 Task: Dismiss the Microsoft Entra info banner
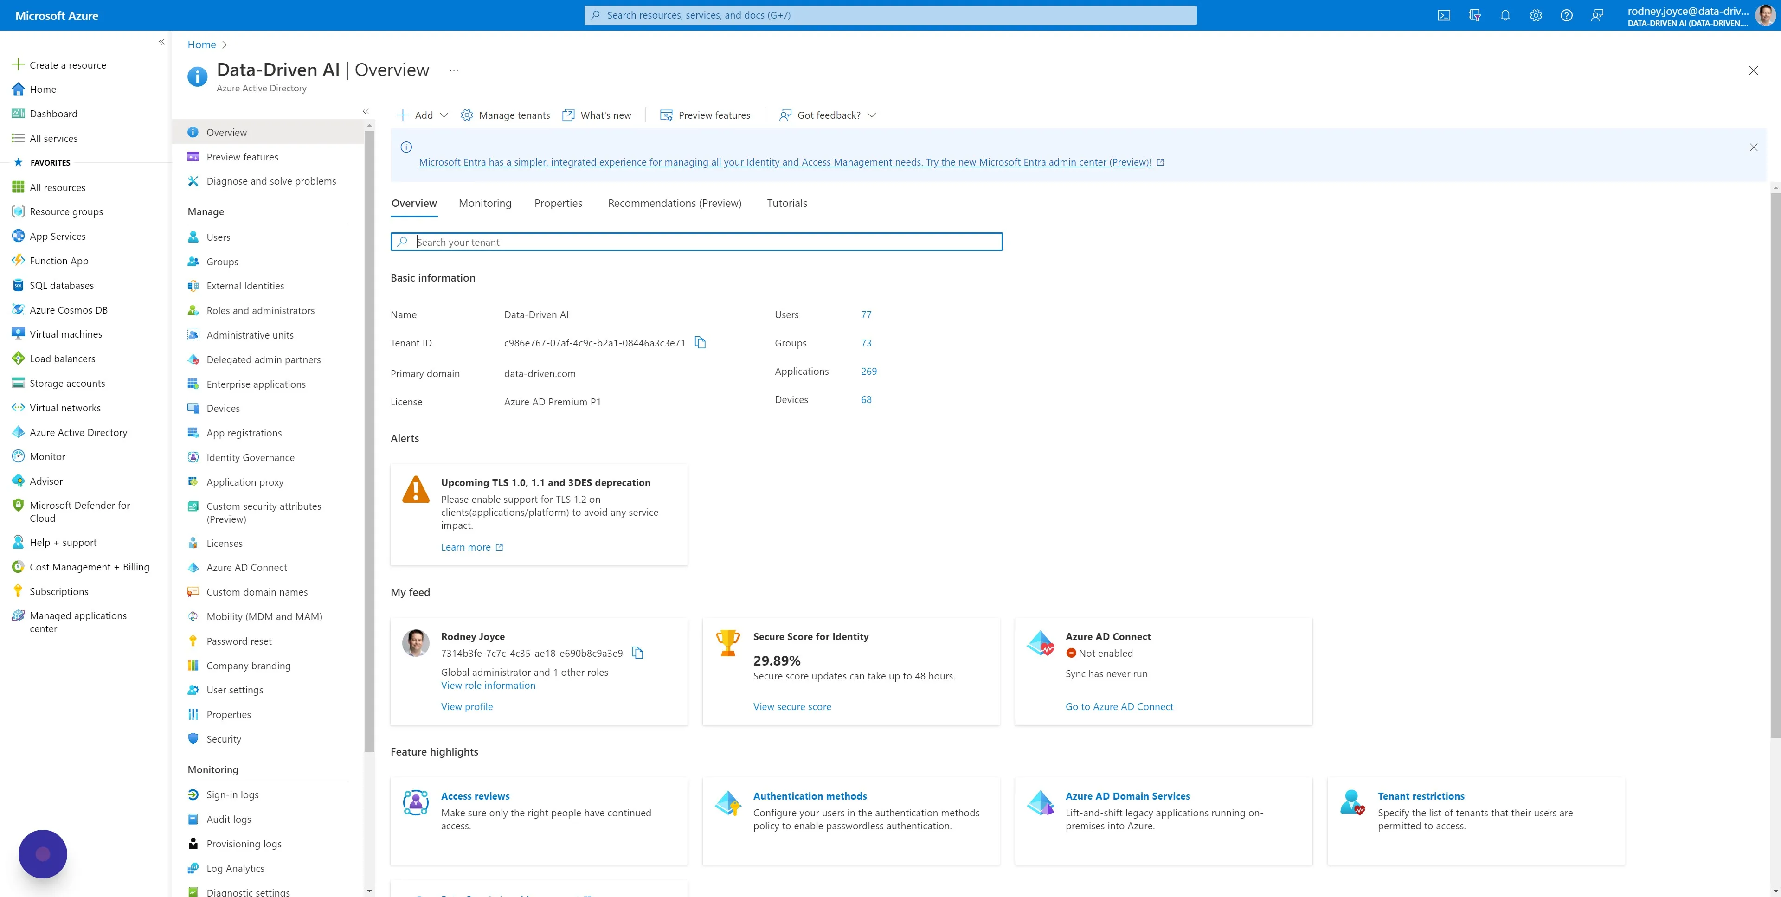[x=1753, y=147]
